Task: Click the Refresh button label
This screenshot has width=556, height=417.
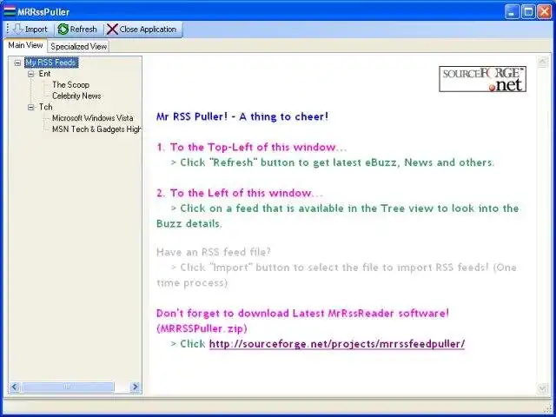Action: pos(83,29)
